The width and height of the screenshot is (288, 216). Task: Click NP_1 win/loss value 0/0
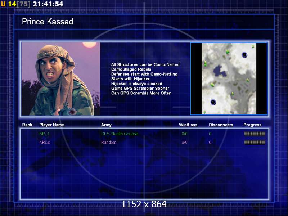click(x=184, y=134)
